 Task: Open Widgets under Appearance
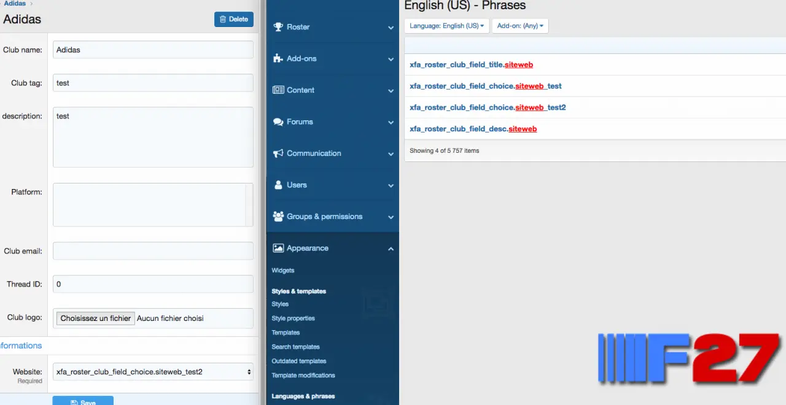point(283,270)
